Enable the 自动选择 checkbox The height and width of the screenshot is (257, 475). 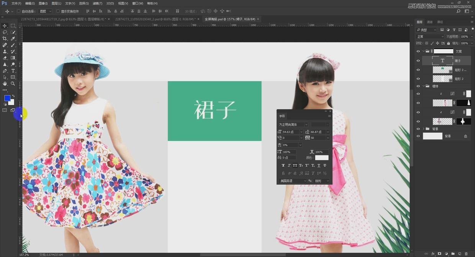tap(19, 11)
